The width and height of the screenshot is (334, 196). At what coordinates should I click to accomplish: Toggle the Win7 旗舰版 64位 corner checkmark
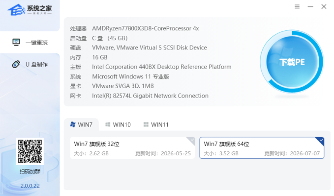point(321,141)
